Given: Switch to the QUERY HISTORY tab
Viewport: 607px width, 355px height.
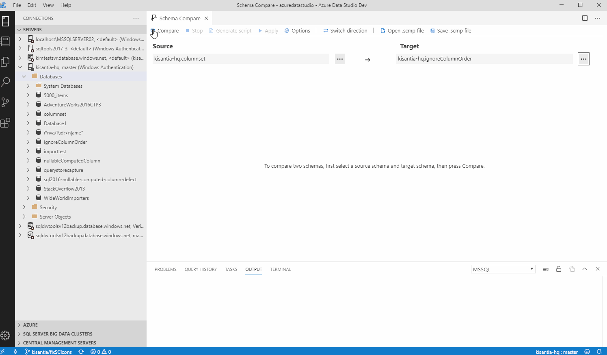Looking at the screenshot, I should 201,269.
